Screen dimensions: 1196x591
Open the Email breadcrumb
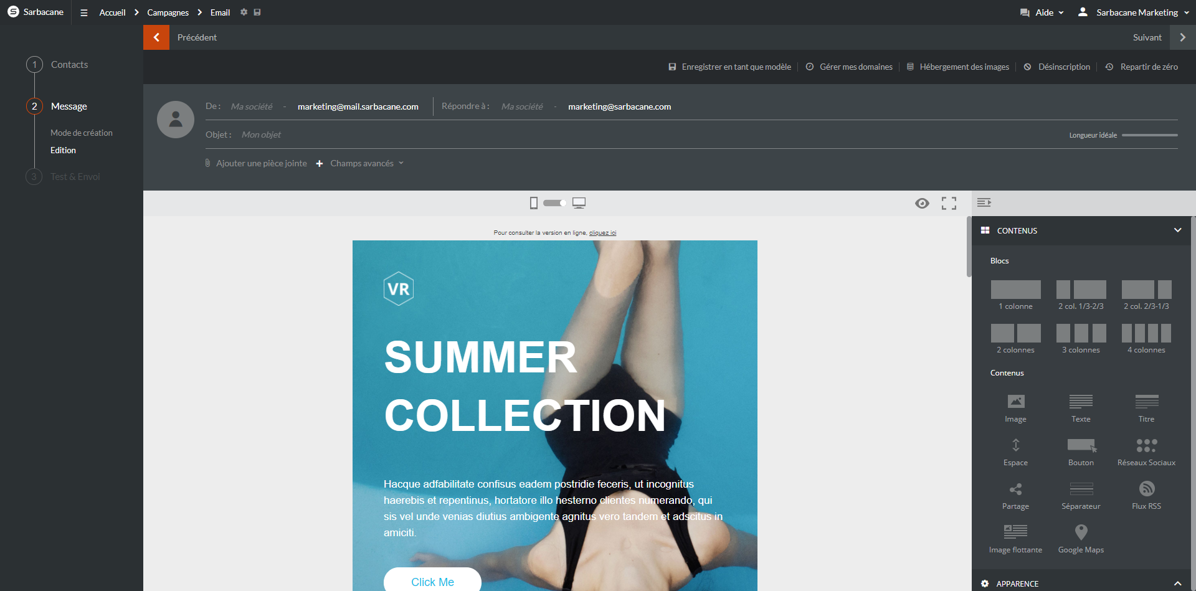click(x=221, y=12)
